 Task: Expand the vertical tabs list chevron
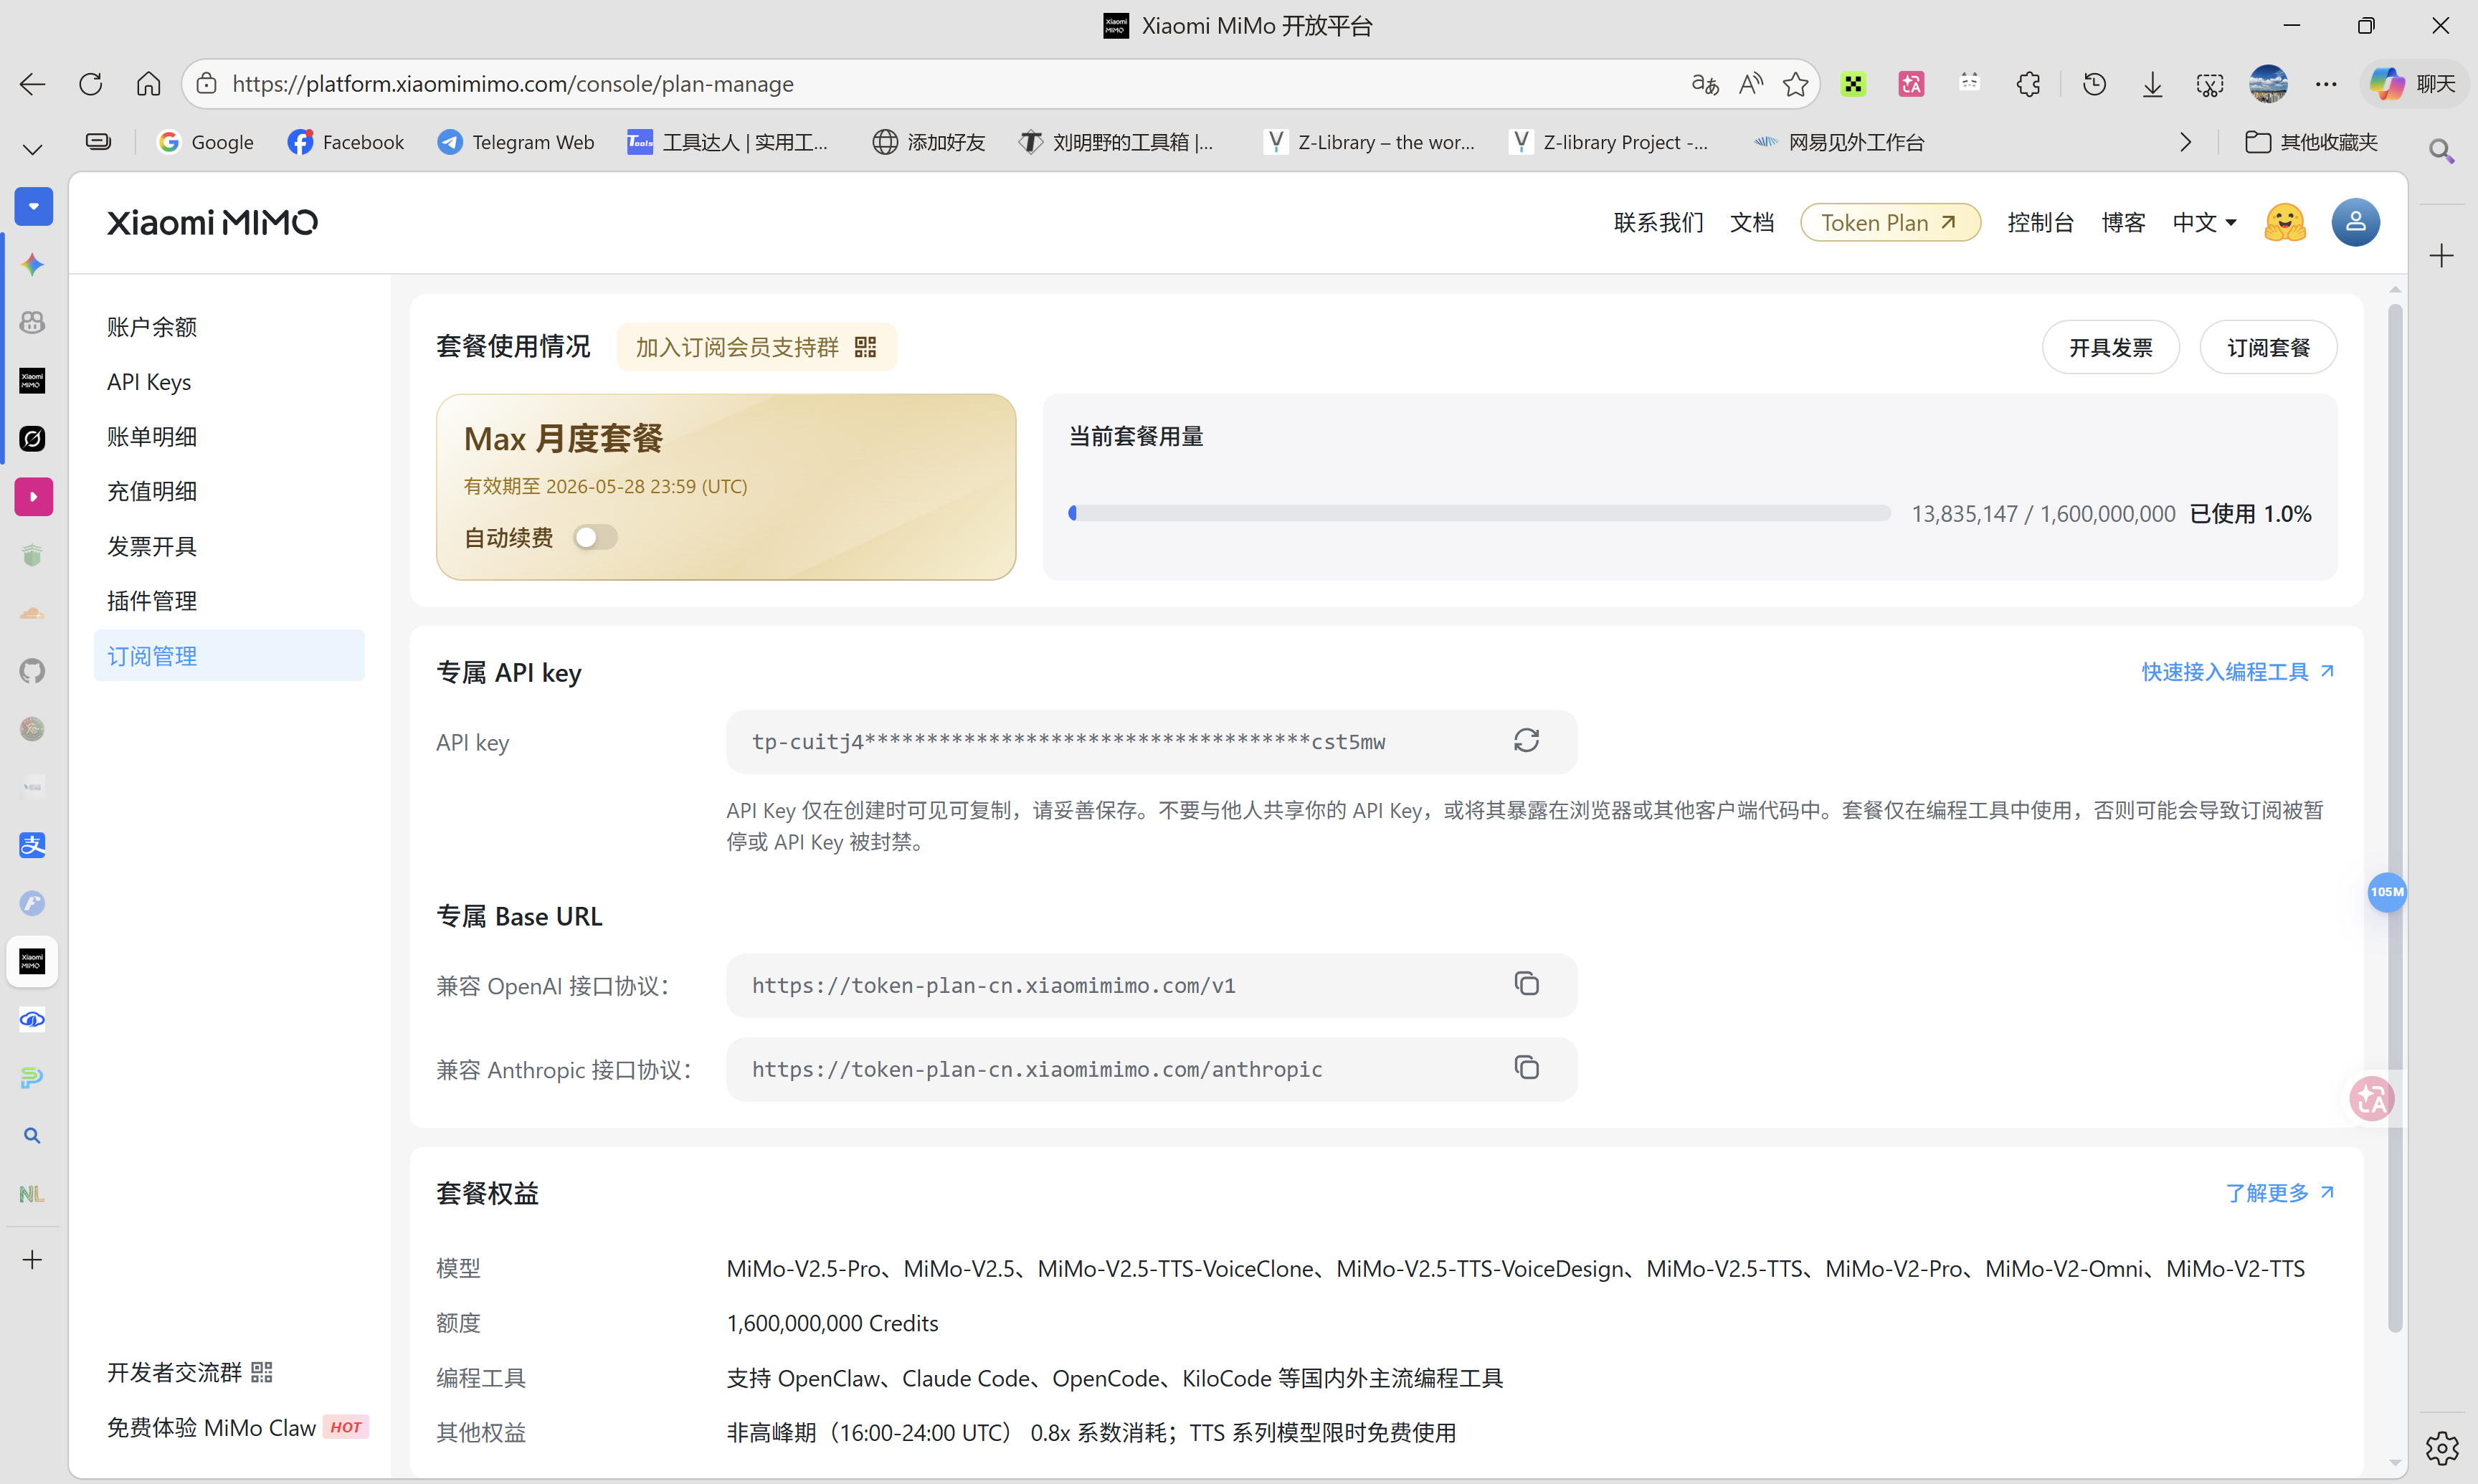point(33,150)
